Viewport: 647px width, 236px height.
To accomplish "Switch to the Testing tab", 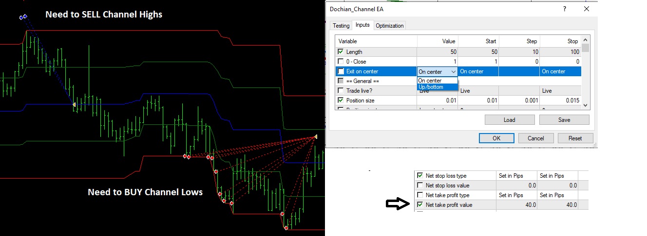I will (341, 26).
